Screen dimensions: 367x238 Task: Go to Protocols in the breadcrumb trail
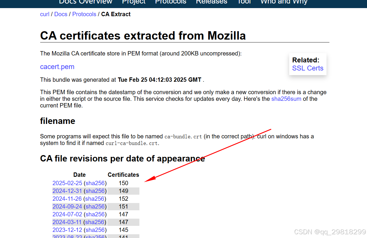point(84,14)
